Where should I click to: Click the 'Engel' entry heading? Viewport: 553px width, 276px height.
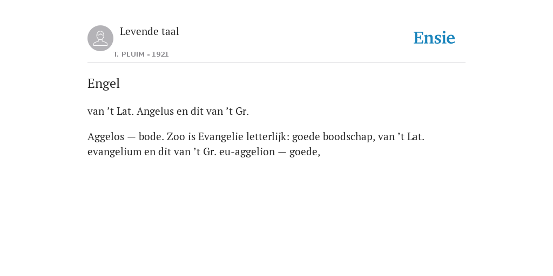(x=104, y=84)
